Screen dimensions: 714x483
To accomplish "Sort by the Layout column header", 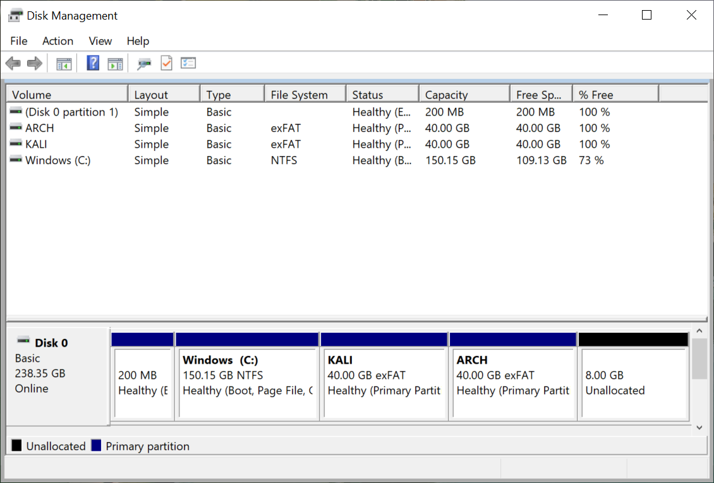I will coord(164,95).
